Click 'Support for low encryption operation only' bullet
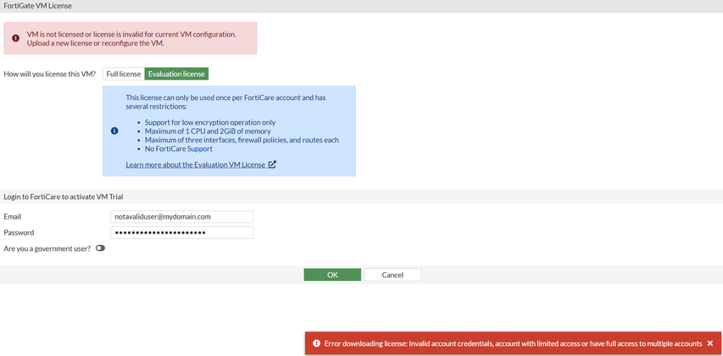This screenshot has width=723, height=356. tap(210, 123)
